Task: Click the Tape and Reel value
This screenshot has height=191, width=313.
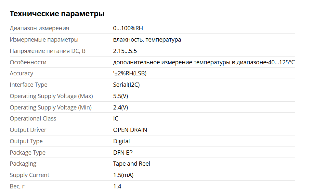Action: click(x=132, y=164)
